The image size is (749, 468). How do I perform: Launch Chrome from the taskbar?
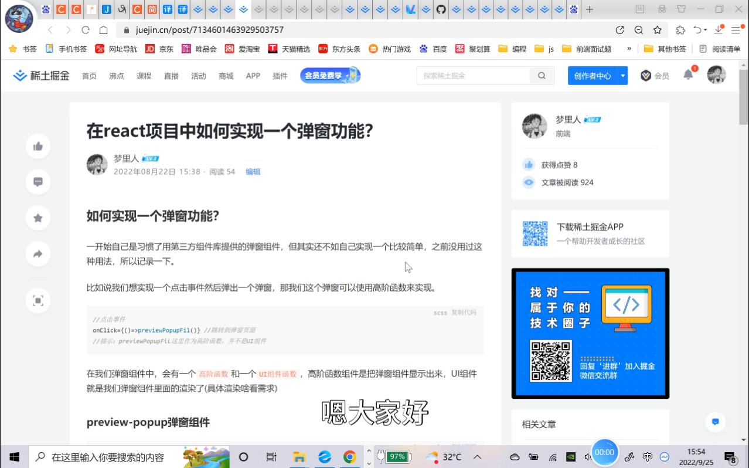[x=350, y=456]
